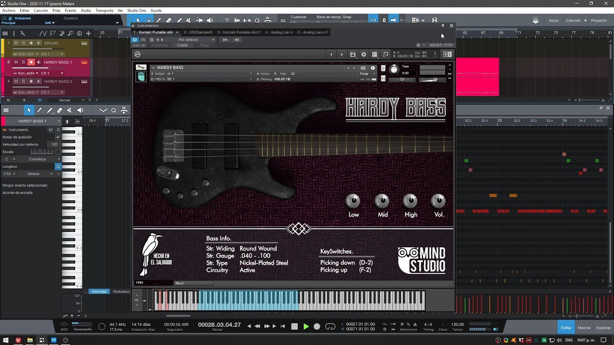
Task: Open Windows Start menu
Action: [6, 340]
